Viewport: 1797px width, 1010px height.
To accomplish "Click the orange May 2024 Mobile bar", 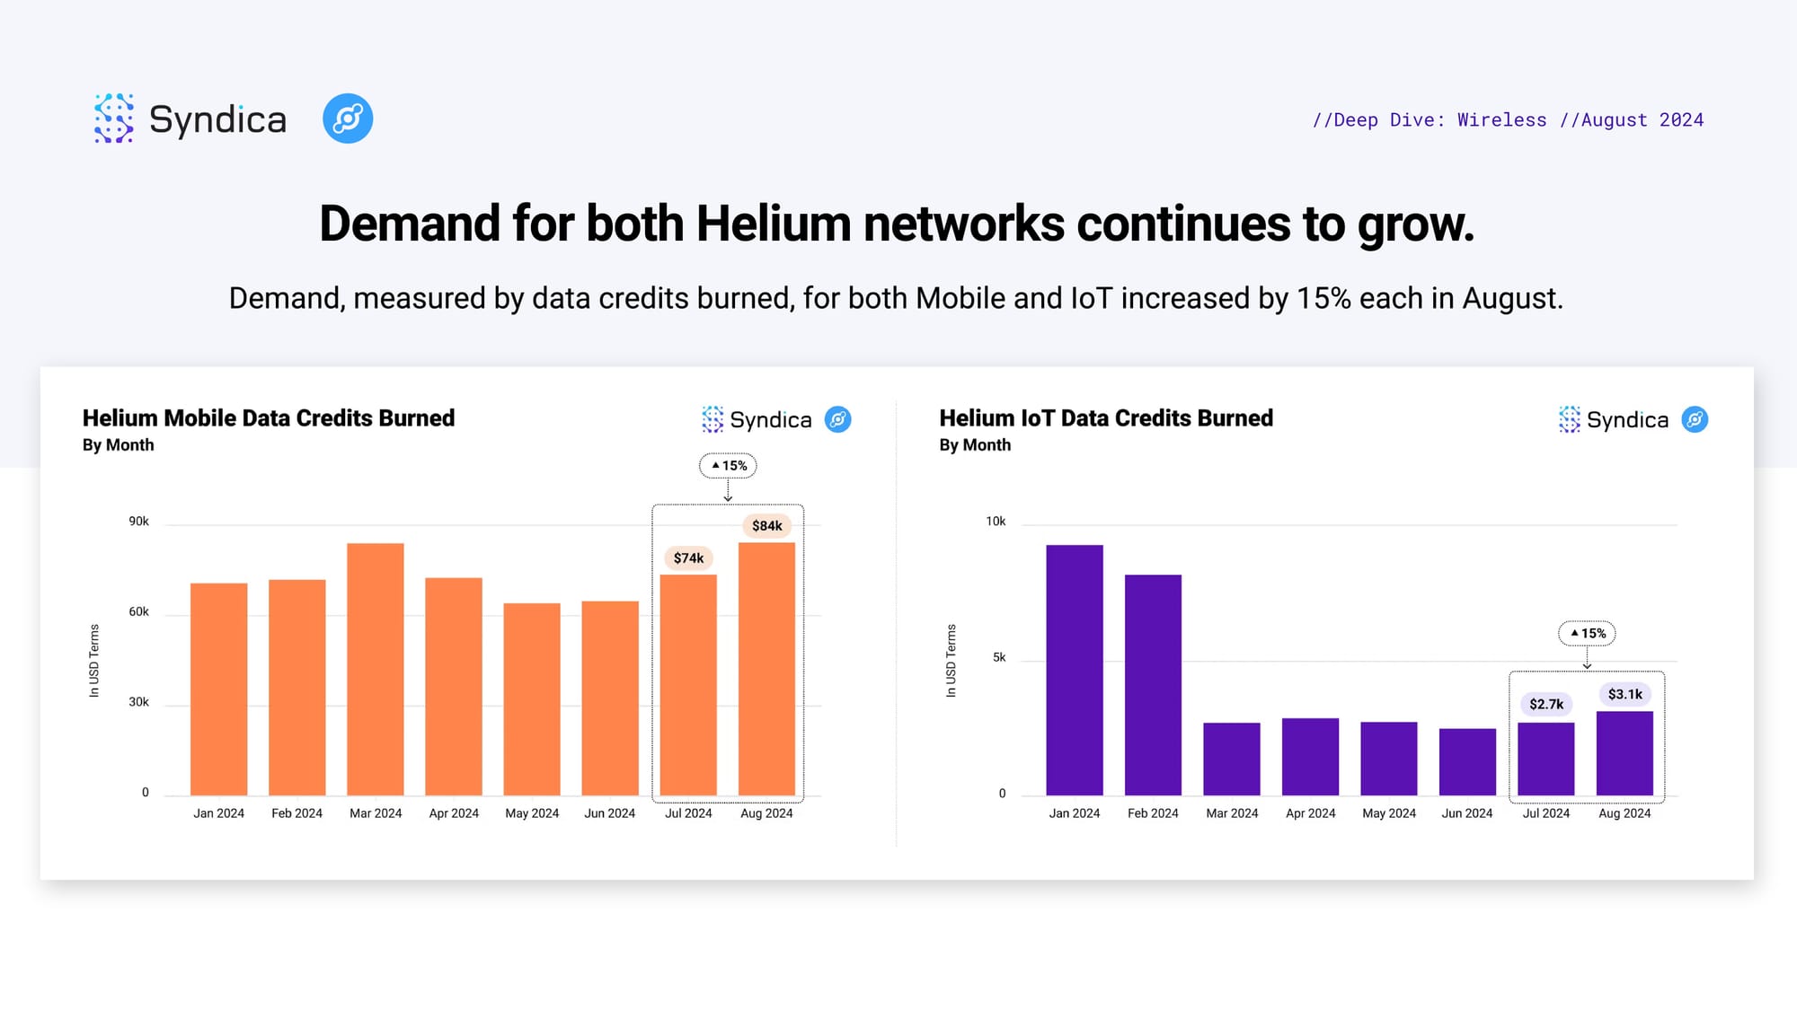I will (532, 699).
